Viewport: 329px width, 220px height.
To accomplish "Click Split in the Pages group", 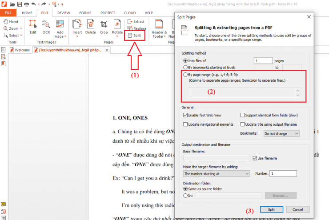I will tap(136, 35).
